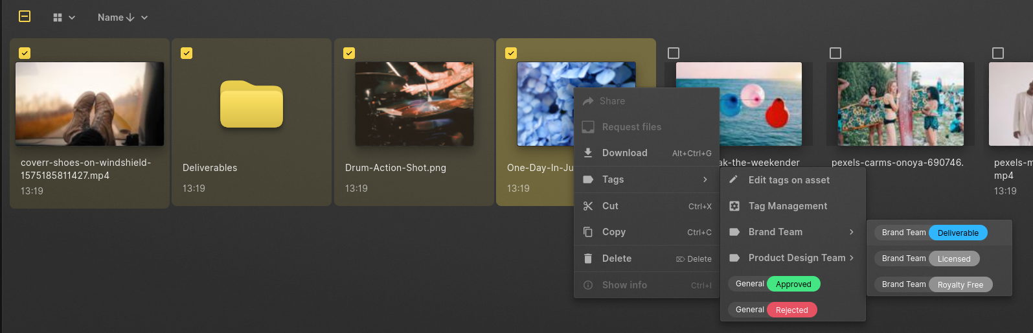Expand the Product Design Team submenu
Screen dimensions: 1033x333
[793, 258]
